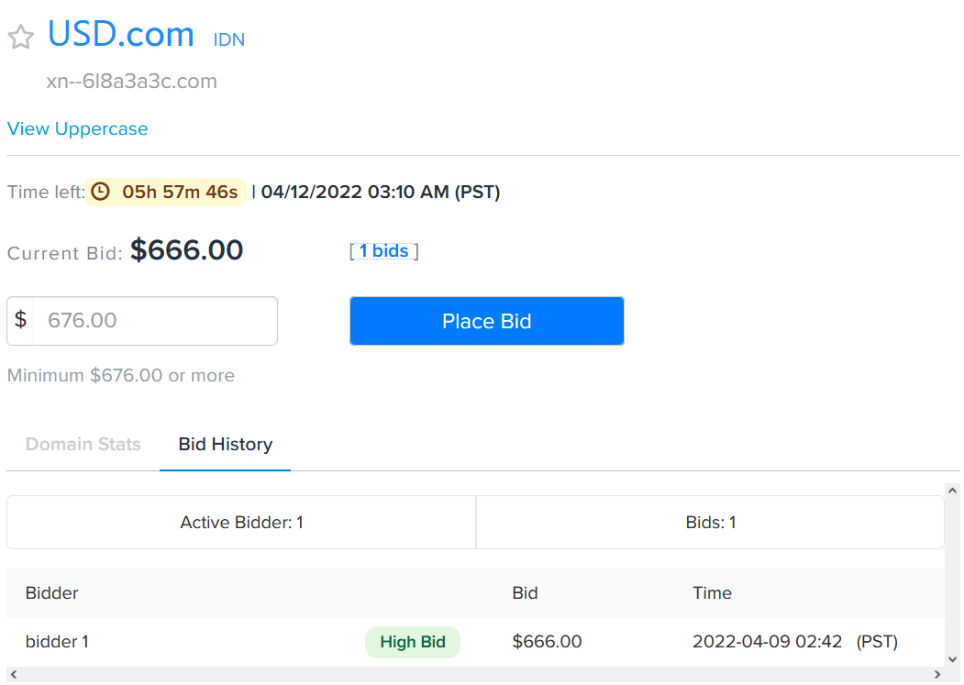This screenshot has height=685, width=964.
Task: Click the bidder 1 row entry
Action: pyautogui.click(x=475, y=642)
